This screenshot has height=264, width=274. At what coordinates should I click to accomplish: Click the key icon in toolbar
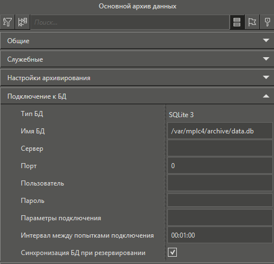tap(267, 22)
